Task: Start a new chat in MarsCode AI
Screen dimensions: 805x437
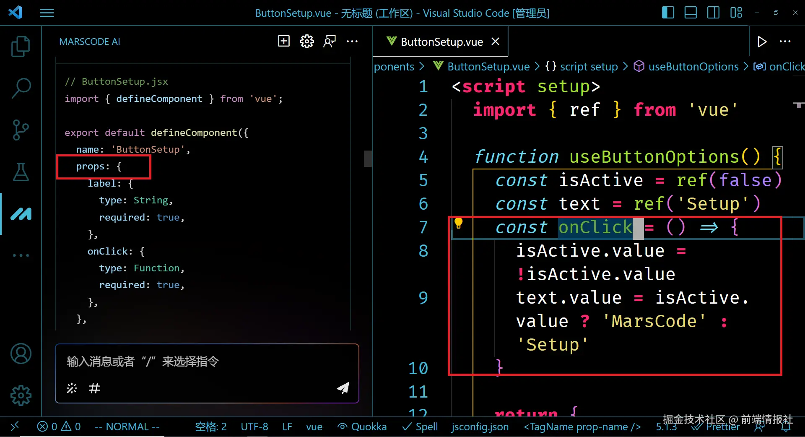Action: [284, 41]
